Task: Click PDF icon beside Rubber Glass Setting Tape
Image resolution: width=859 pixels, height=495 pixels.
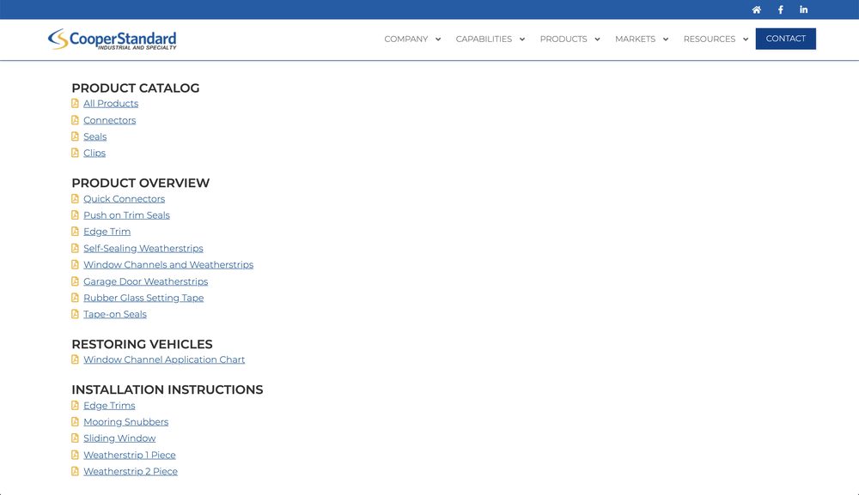Action: coord(75,298)
